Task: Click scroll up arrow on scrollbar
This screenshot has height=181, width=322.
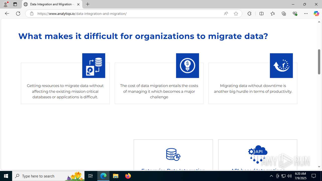Action: click(x=319, y=22)
